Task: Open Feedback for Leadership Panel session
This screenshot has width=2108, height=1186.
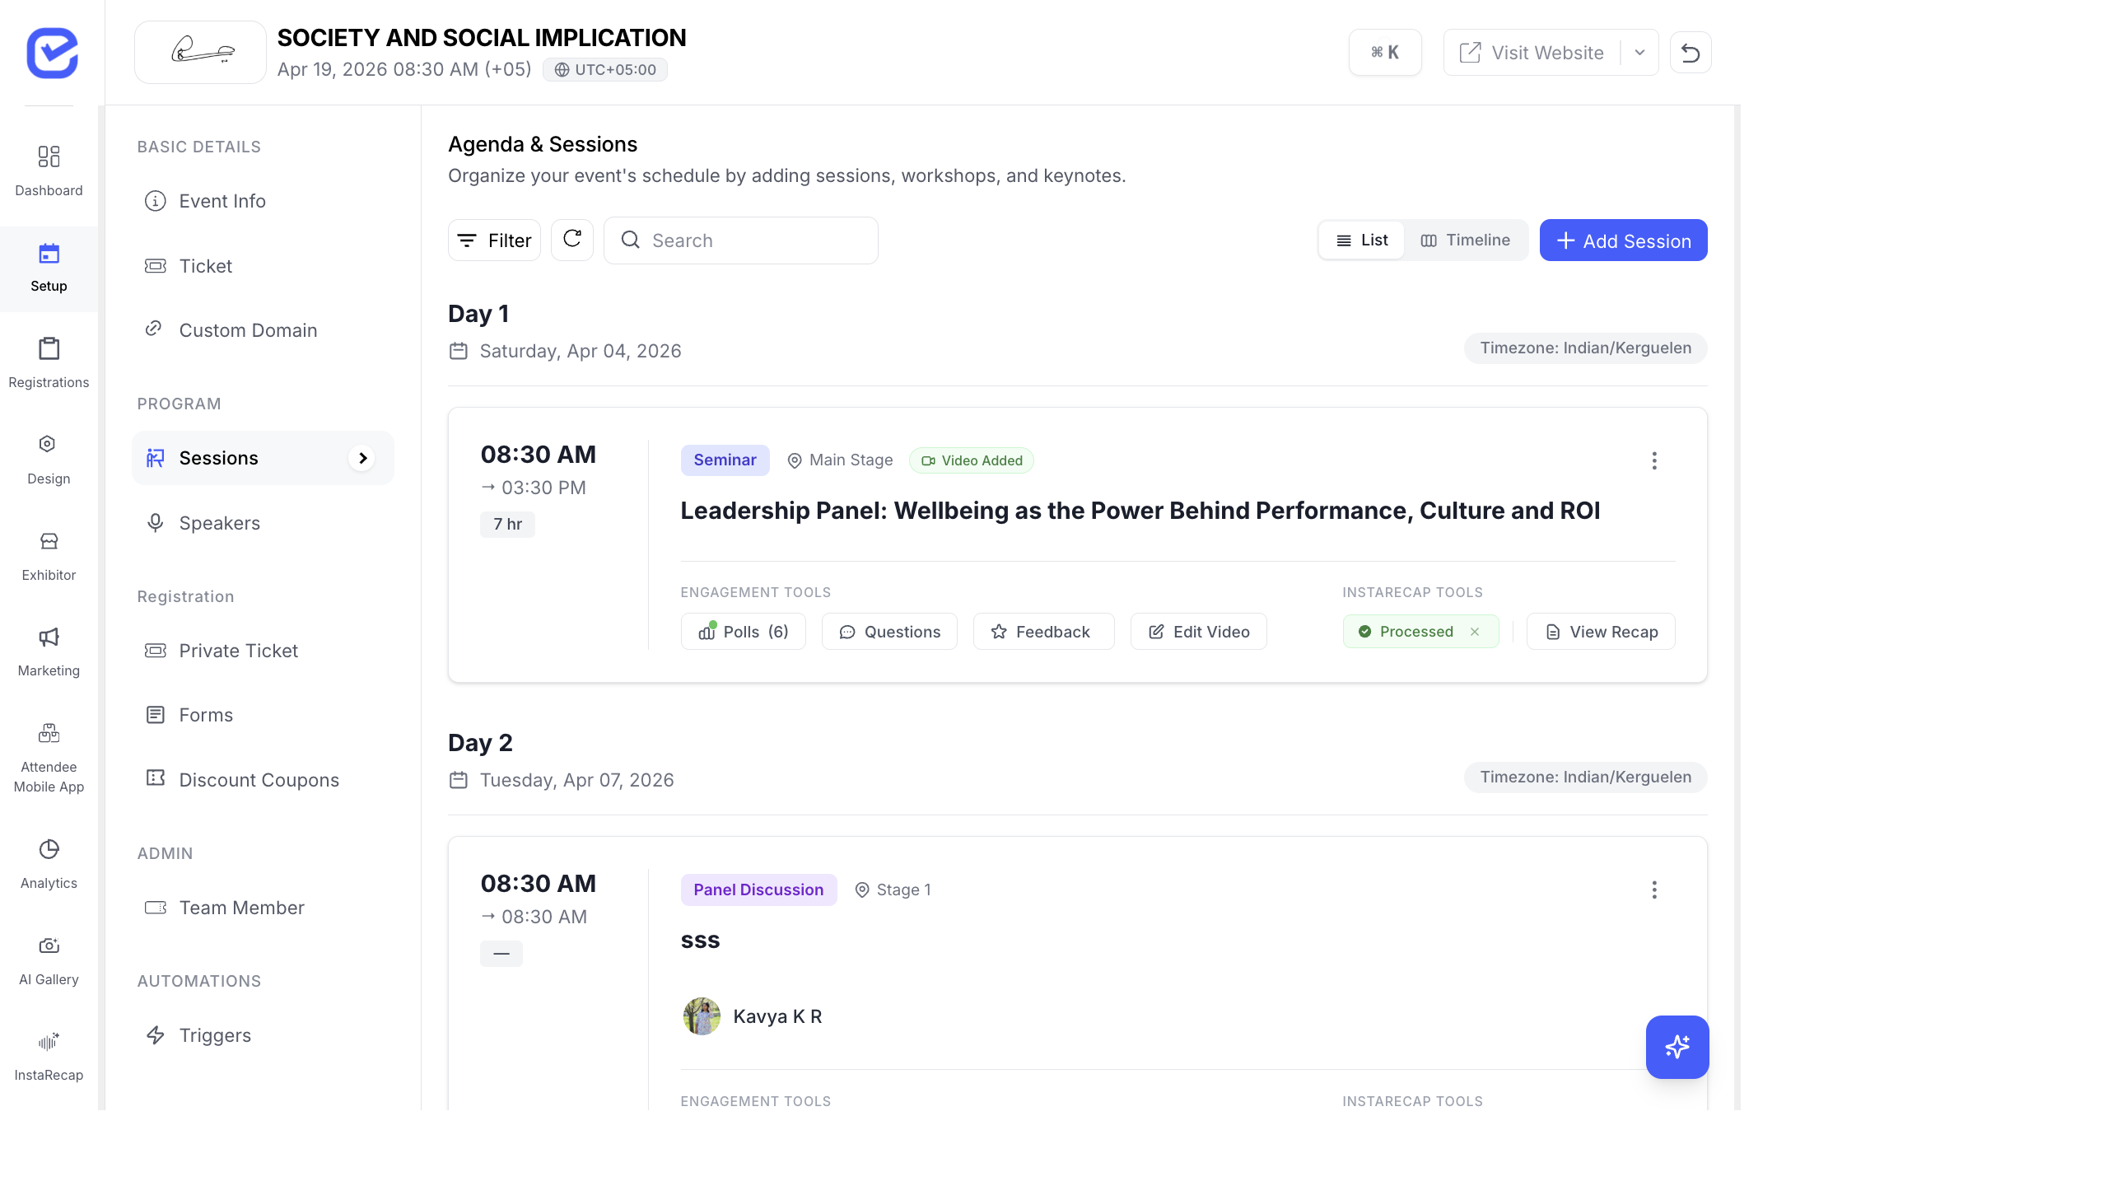Action: click(1043, 632)
